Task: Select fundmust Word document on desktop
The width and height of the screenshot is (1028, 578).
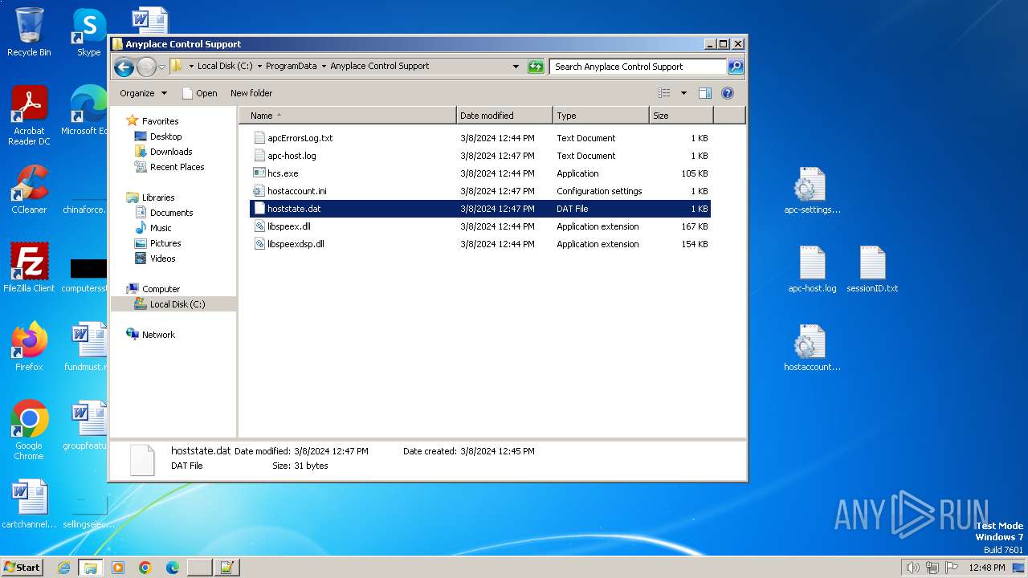Action: [x=87, y=346]
